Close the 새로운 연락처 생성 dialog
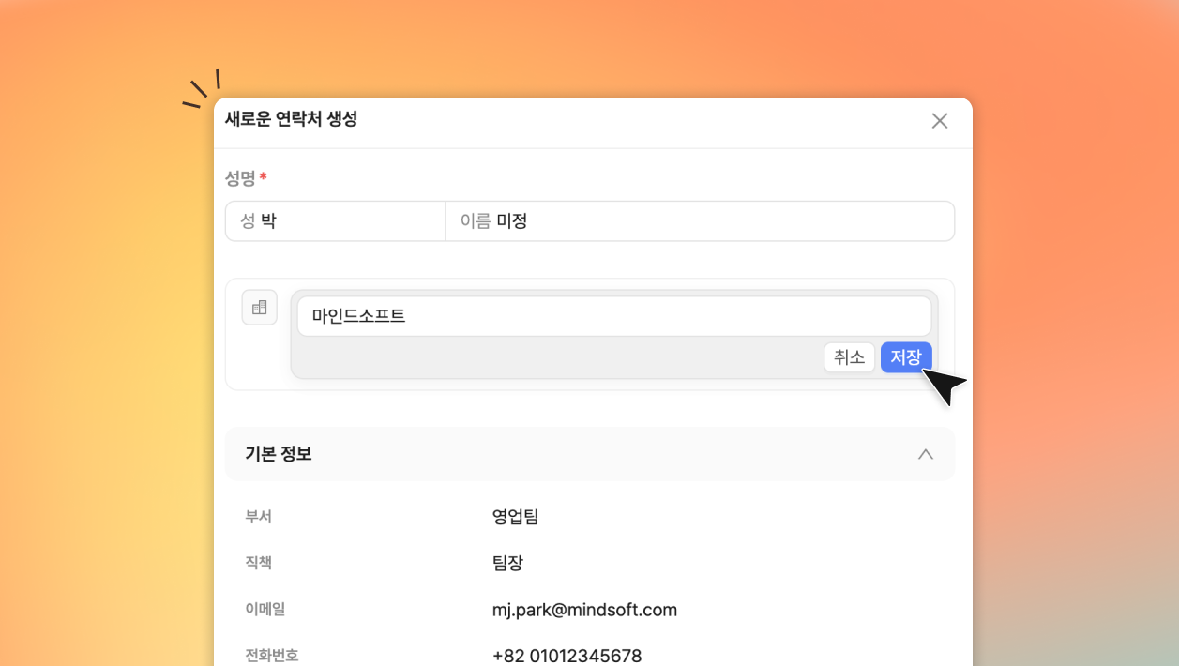This screenshot has width=1179, height=666. click(939, 121)
